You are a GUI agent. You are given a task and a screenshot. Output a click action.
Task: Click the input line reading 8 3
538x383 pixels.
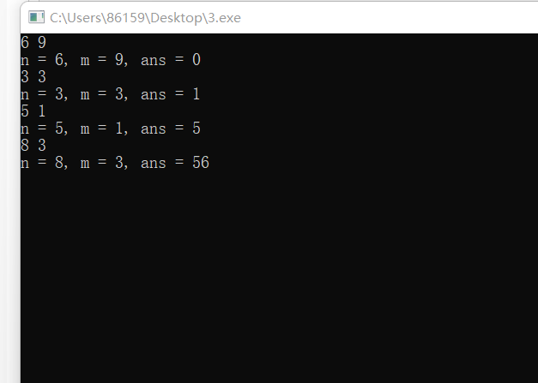pyautogui.click(x=33, y=146)
